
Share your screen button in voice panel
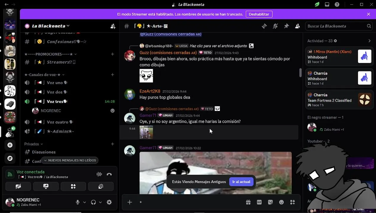[x=46, y=186]
